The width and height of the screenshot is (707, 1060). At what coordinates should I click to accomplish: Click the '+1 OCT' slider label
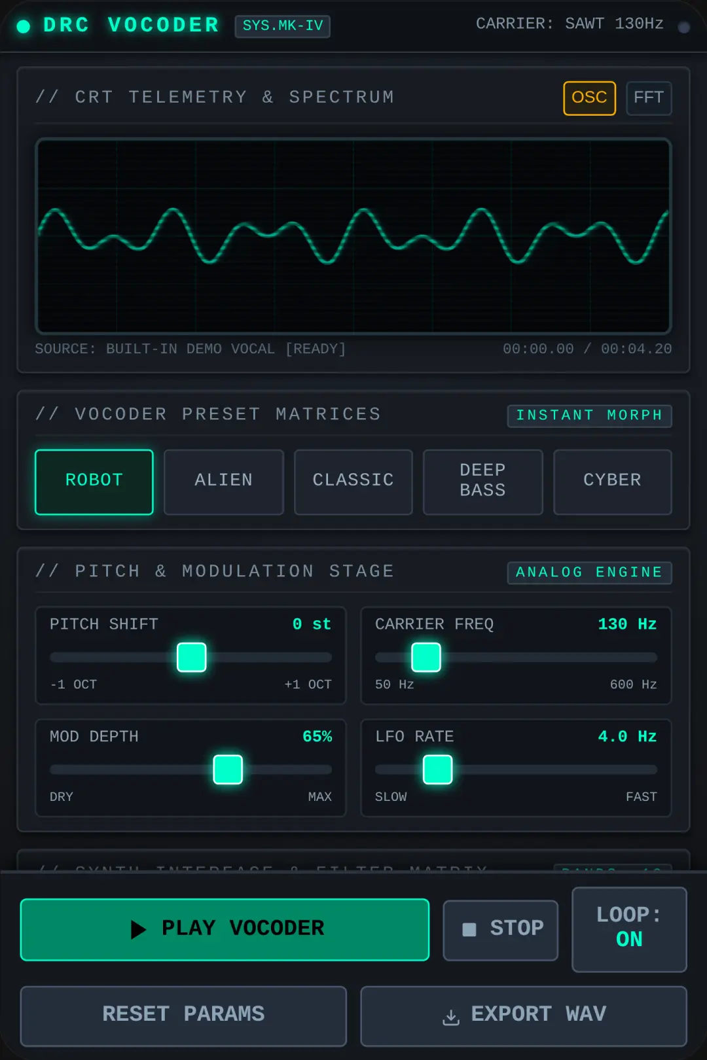[x=308, y=685]
